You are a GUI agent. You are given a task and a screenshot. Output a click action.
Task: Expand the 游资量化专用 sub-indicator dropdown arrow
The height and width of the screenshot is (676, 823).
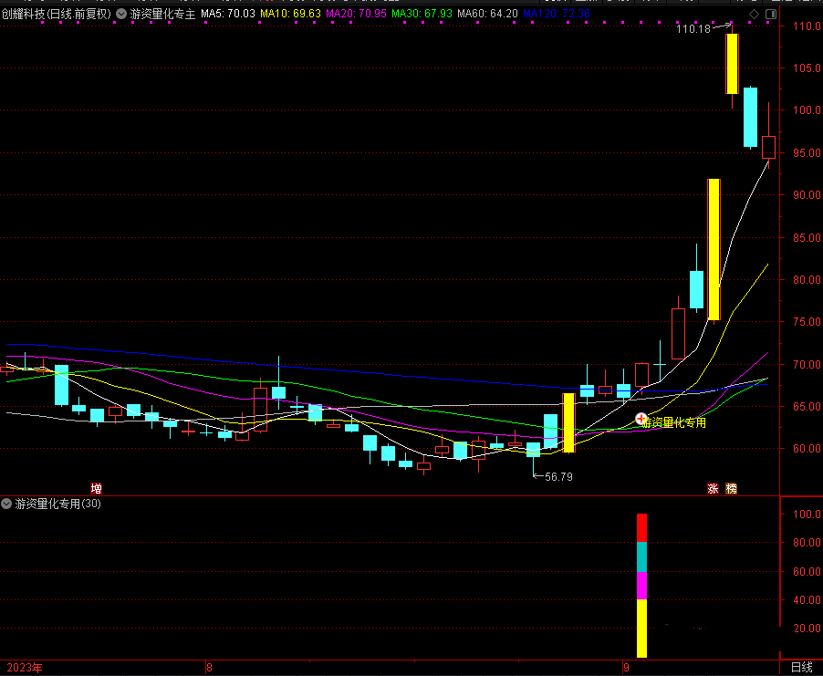click(7, 504)
